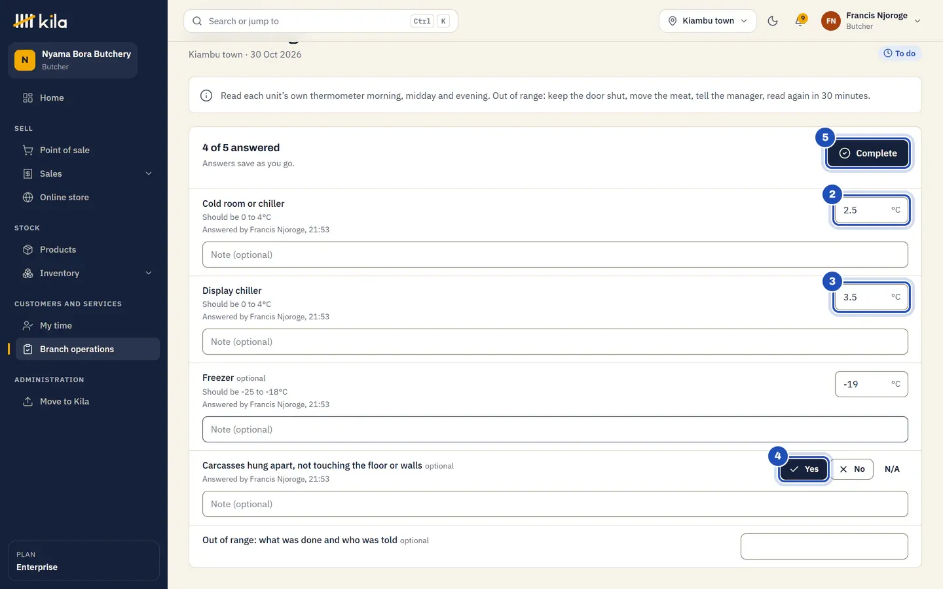This screenshot has height=589, width=943.
Task: Click the Move to Kila upload icon
Action: coord(28,401)
